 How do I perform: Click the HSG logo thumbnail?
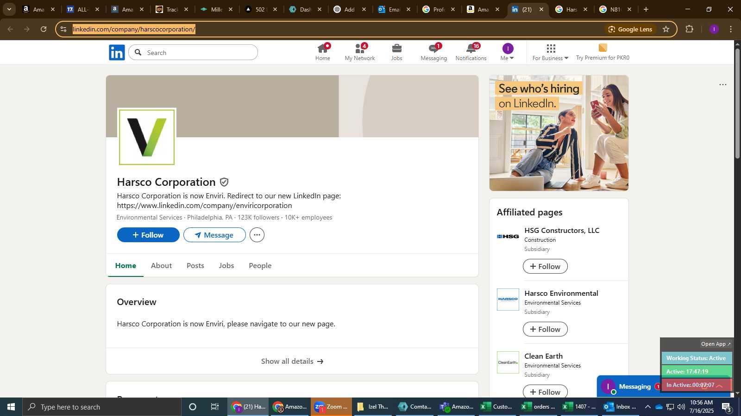coord(508,237)
